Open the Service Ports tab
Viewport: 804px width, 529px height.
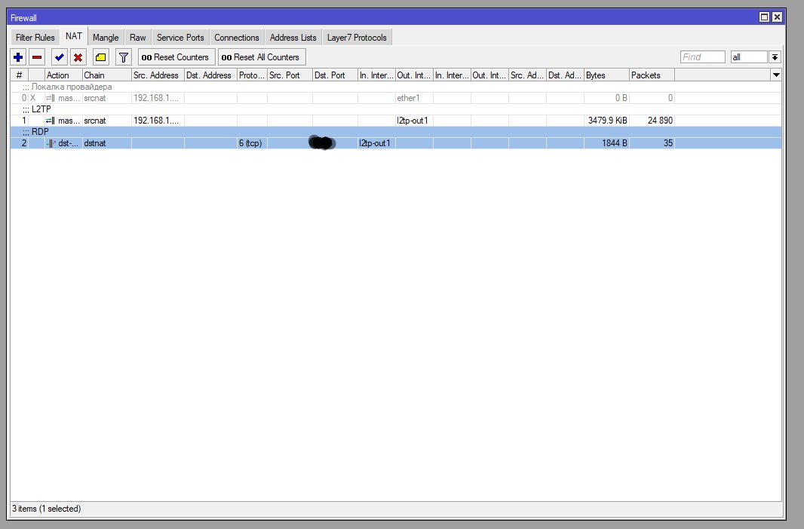click(x=180, y=38)
